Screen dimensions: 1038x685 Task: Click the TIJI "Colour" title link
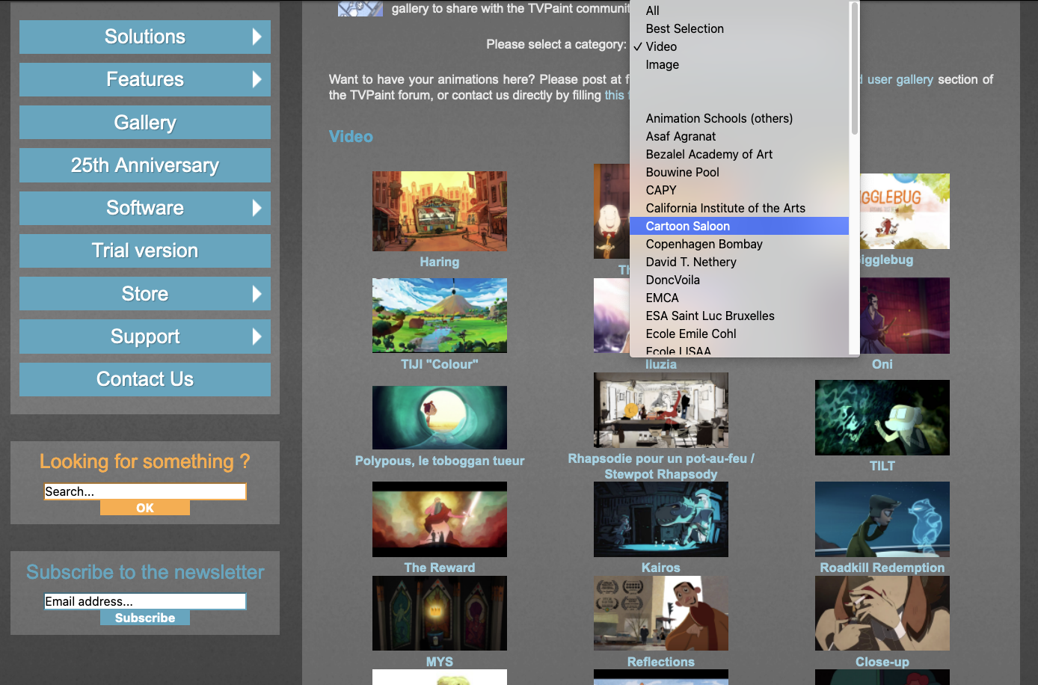[440, 364]
